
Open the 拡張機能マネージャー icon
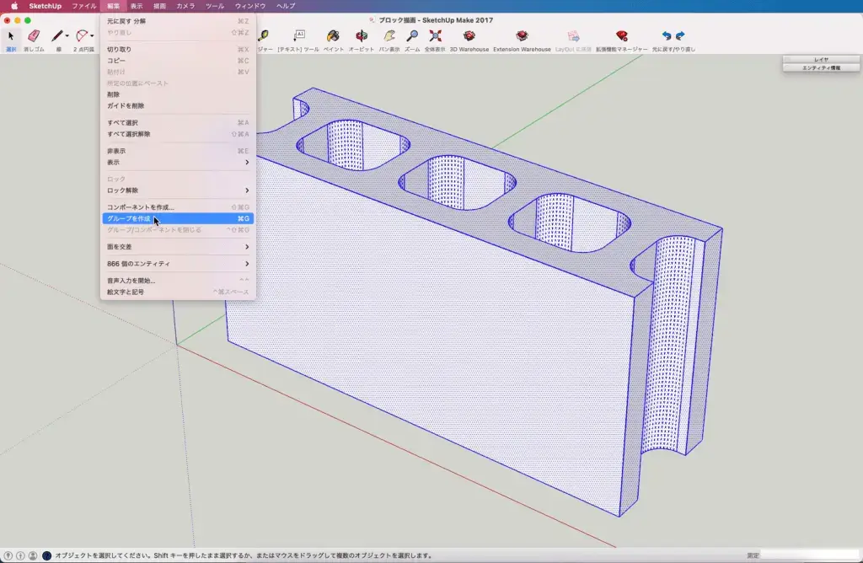(621, 36)
